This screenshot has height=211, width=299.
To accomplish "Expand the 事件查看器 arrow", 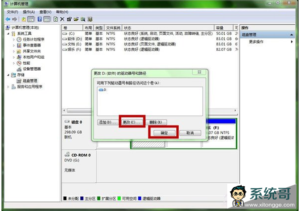I will [14, 45].
